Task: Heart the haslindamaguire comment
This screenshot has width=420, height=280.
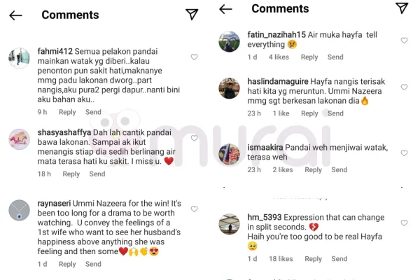Action: tap(404, 90)
